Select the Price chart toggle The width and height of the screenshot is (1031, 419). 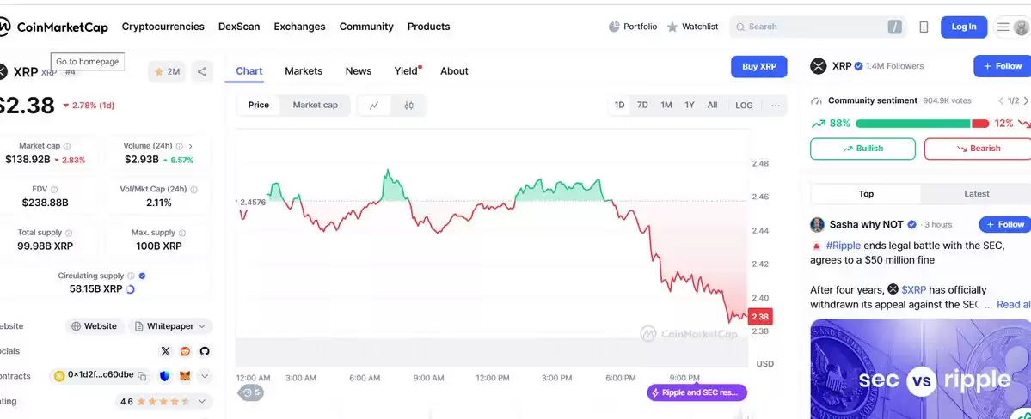point(259,105)
